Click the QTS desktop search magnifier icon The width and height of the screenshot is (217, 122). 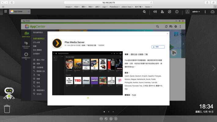coord(144,12)
